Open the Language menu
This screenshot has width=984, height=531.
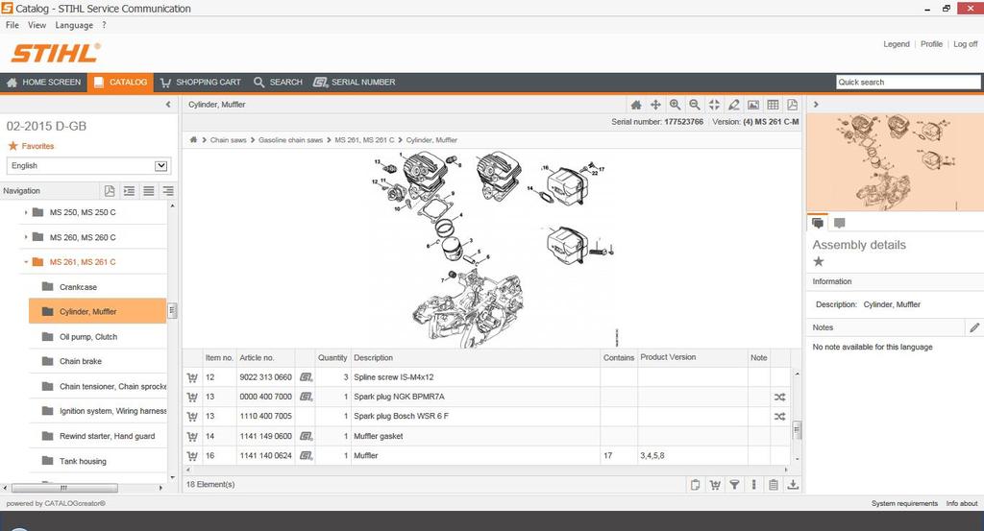[74, 25]
